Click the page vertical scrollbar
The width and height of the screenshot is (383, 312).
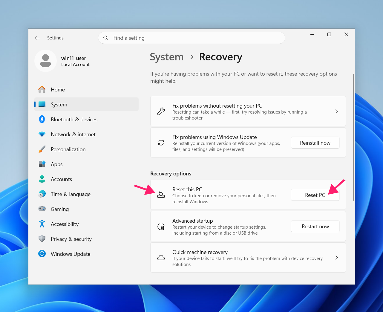[354, 137]
